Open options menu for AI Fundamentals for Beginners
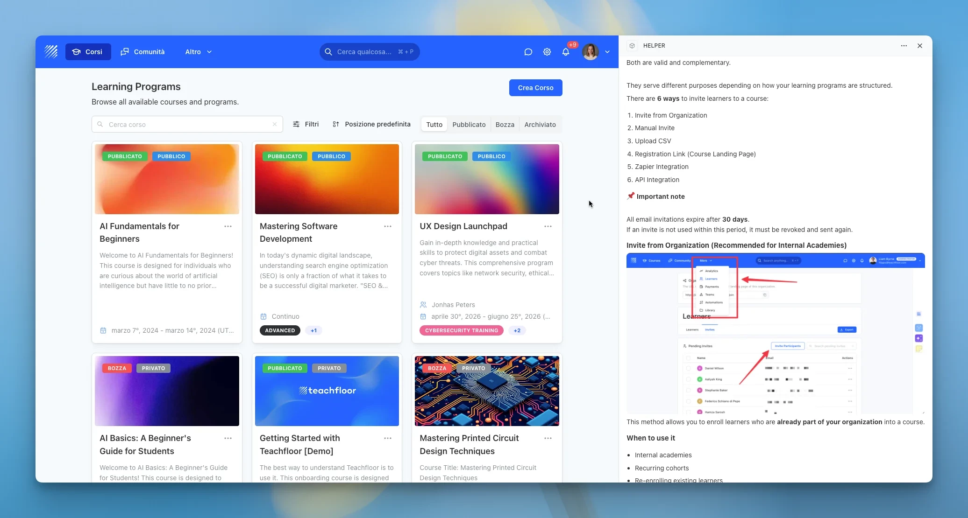Viewport: 968px width, 518px height. [228, 226]
